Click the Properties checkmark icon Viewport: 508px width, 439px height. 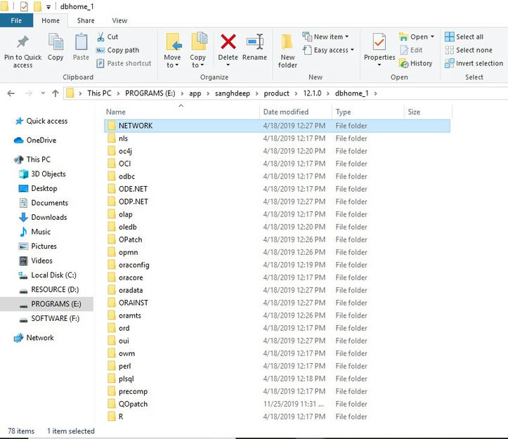(379, 42)
